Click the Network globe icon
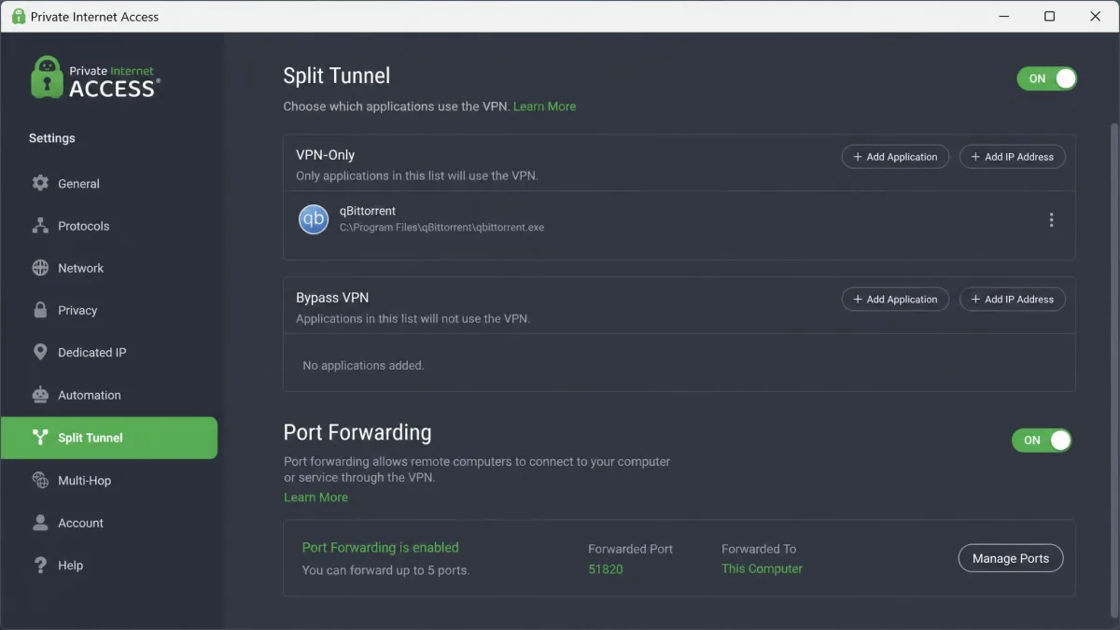 (x=40, y=268)
